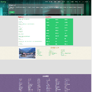Open the cherry blossom river landscape photo
This screenshot has width=92, height=92.
(27, 53)
